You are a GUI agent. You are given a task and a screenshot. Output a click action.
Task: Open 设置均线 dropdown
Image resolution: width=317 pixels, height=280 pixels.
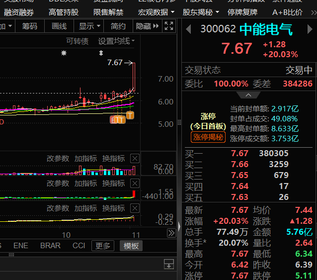click(116, 41)
